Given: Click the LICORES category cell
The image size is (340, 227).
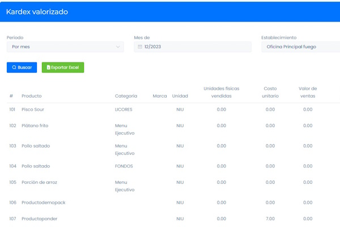Looking at the screenshot, I should pyautogui.click(x=124, y=110).
